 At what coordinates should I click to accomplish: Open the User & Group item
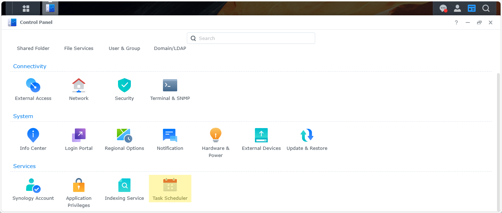(x=124, y=48)
